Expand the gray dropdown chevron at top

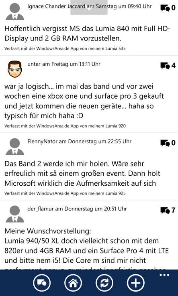pos(89,7)
